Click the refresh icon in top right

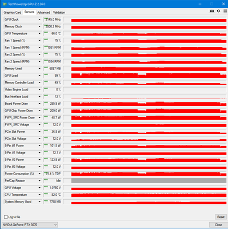pos(219,11)
